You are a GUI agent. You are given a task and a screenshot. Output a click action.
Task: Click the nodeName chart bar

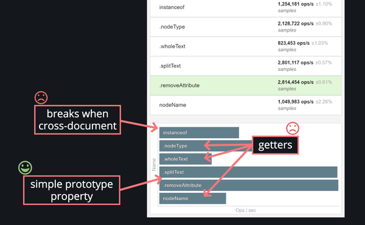pos(192,198)
